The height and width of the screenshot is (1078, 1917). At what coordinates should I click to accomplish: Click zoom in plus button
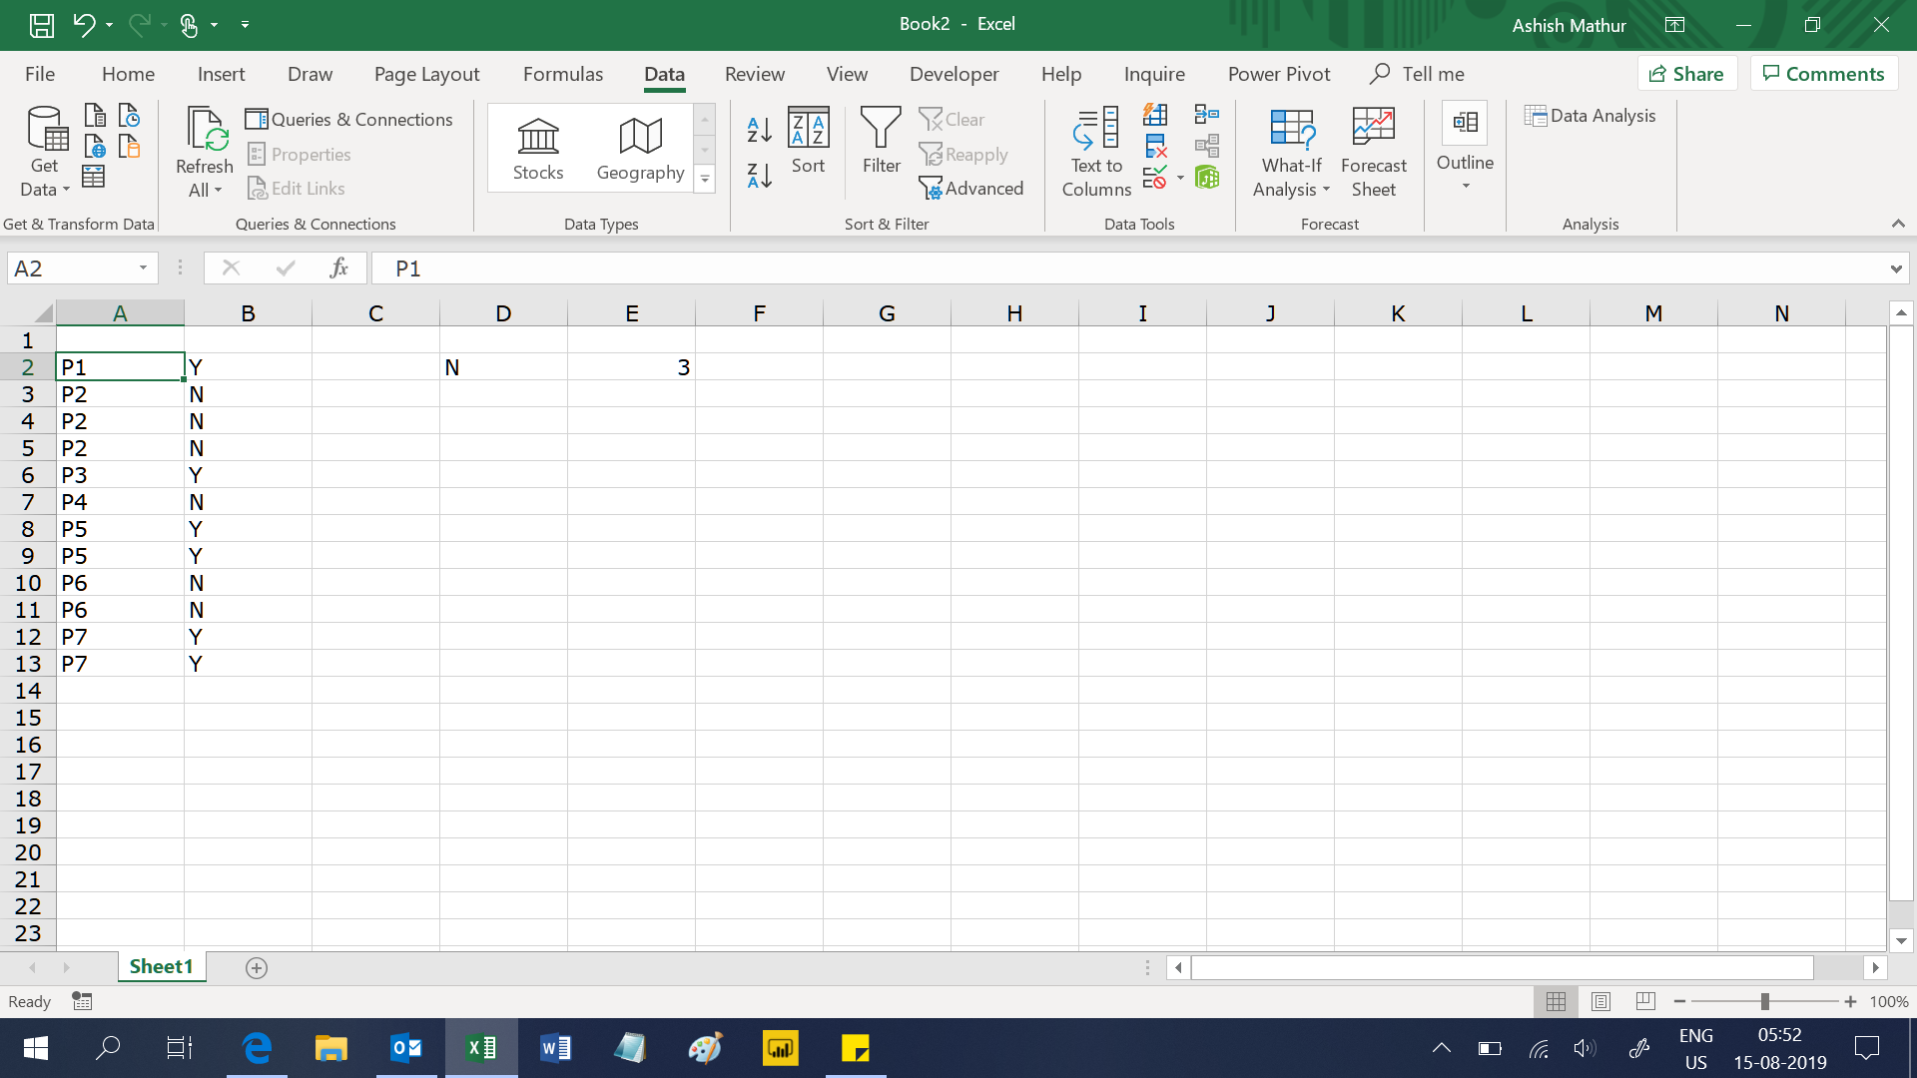coord(1850,1001)
